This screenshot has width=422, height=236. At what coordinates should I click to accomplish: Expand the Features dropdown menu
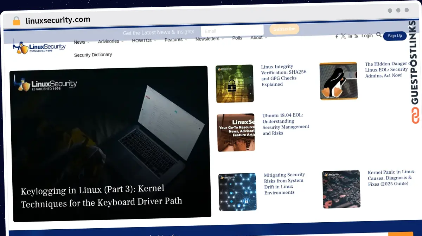175,40
